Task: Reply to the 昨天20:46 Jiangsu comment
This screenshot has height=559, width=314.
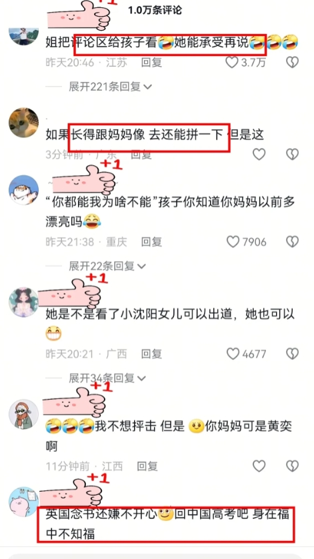Action: pos(151,63)
